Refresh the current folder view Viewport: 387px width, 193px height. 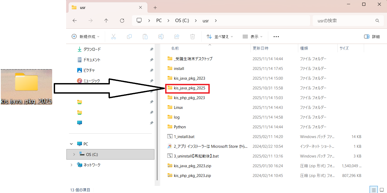tap(122, 21)
